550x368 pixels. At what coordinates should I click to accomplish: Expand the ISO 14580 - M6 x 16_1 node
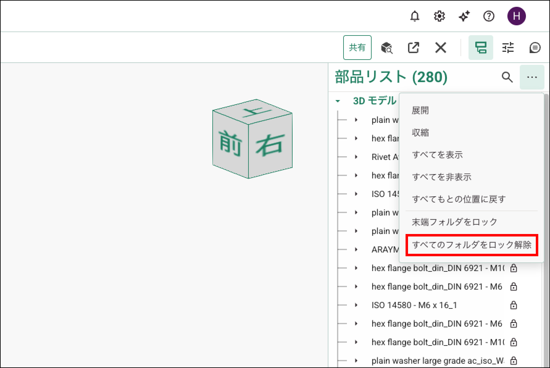pyautogui.click(x=356, y=305)
